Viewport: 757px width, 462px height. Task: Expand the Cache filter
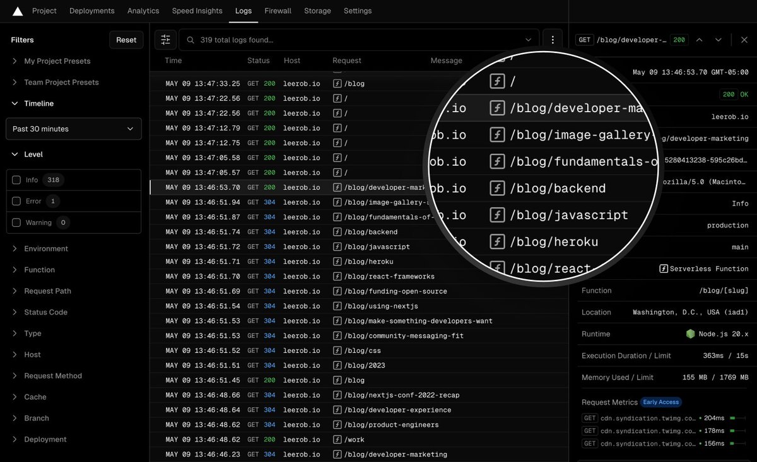point(28,397)
